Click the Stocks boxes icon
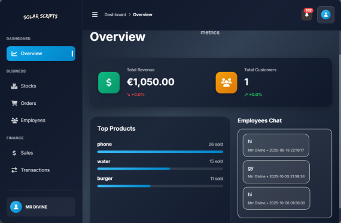Viewport: 341px width, 223px height. 14,86
